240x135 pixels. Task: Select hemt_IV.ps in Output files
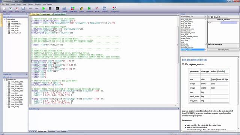tap(14, 93)
